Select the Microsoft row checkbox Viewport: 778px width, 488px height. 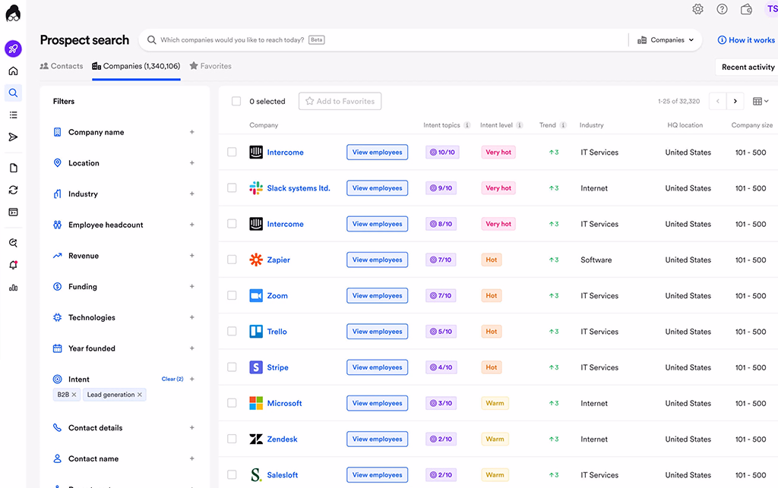232,403
